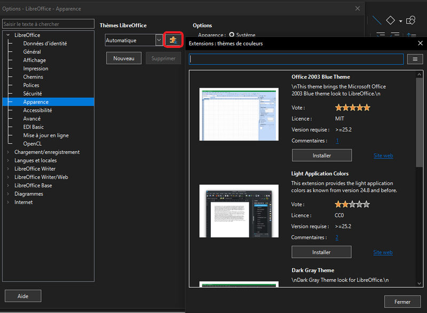This screenshot has height=313, width=427.
Task: Click the move up arrow icon
Action: [x=409, y=34]
